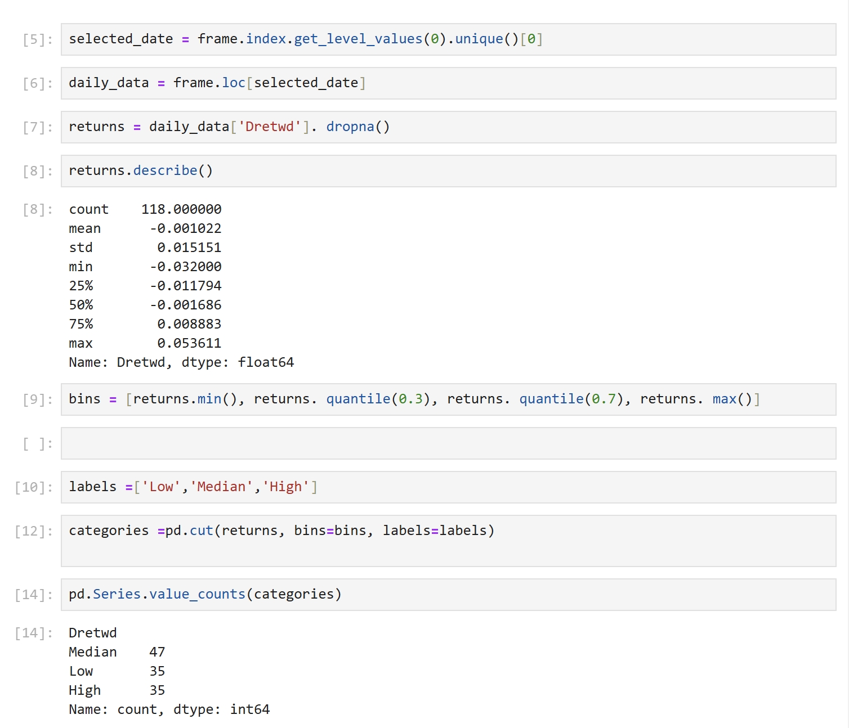Click into the selected_date code cell
849x728 pixels.
448,39
